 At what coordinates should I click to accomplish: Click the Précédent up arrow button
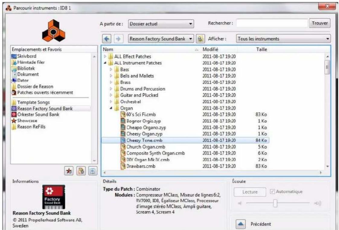(x=240, y=224)
